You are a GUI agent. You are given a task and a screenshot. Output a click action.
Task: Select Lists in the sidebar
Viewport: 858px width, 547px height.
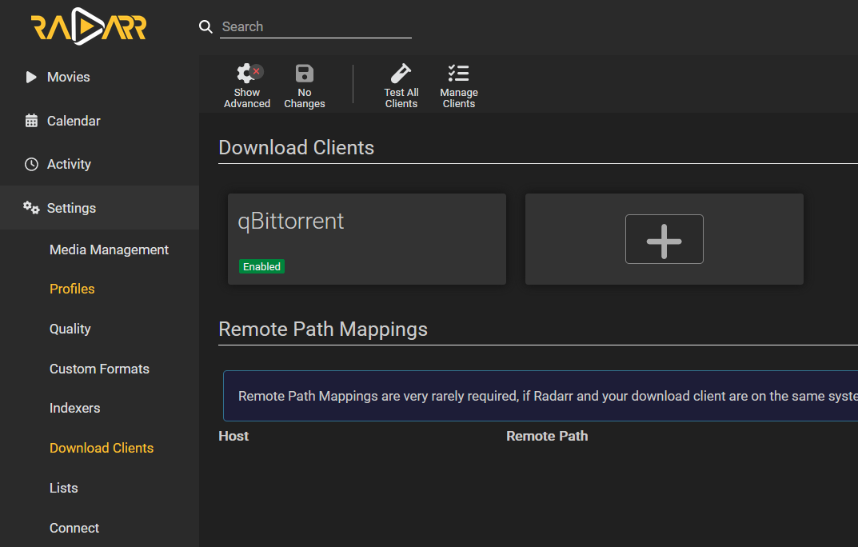pyautogui.click(x=63, y=488)
